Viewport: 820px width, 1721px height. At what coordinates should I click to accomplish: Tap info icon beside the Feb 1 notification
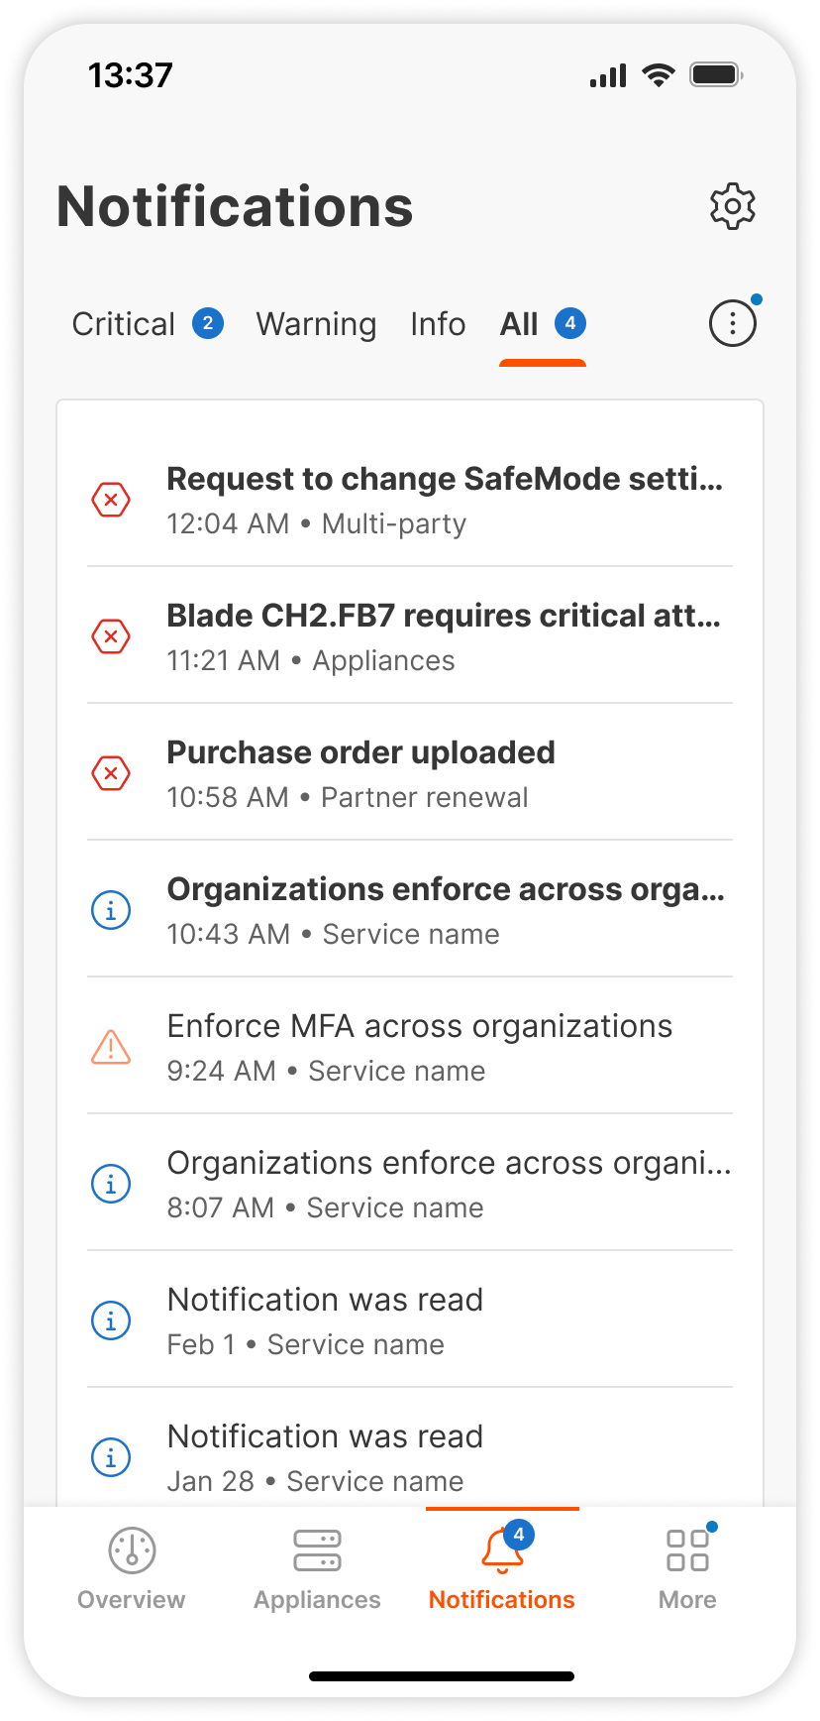point(111,1320)
